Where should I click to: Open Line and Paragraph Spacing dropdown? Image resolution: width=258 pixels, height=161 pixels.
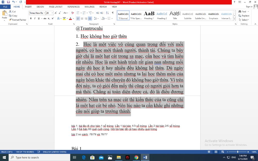pyautogui.click(x=98, y=18)
